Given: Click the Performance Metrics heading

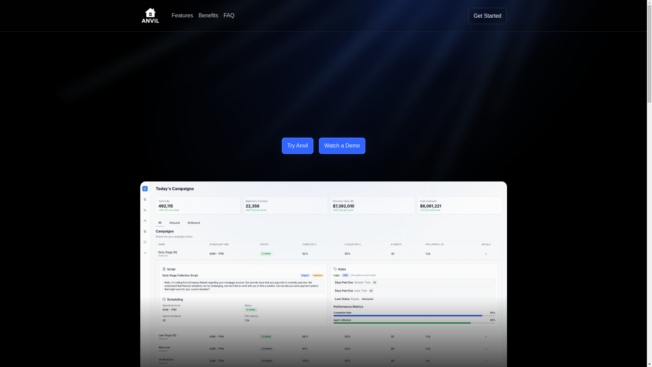Looking at the screenshot, I should tap(348, 307).
